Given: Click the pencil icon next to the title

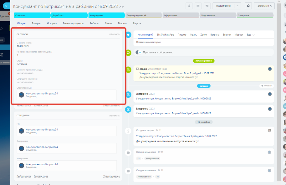Looking at the screenshot, I should pyautogui.click(x=120, y=7).
